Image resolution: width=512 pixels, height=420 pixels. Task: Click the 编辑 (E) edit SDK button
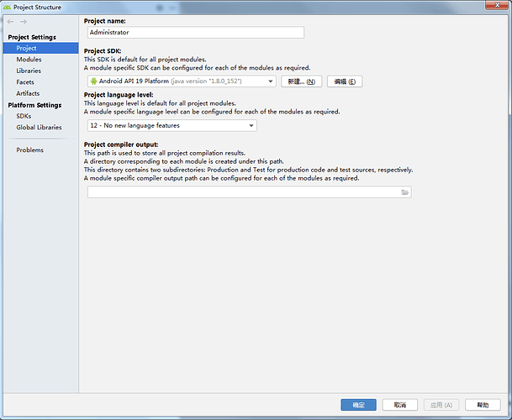point(345,81)
